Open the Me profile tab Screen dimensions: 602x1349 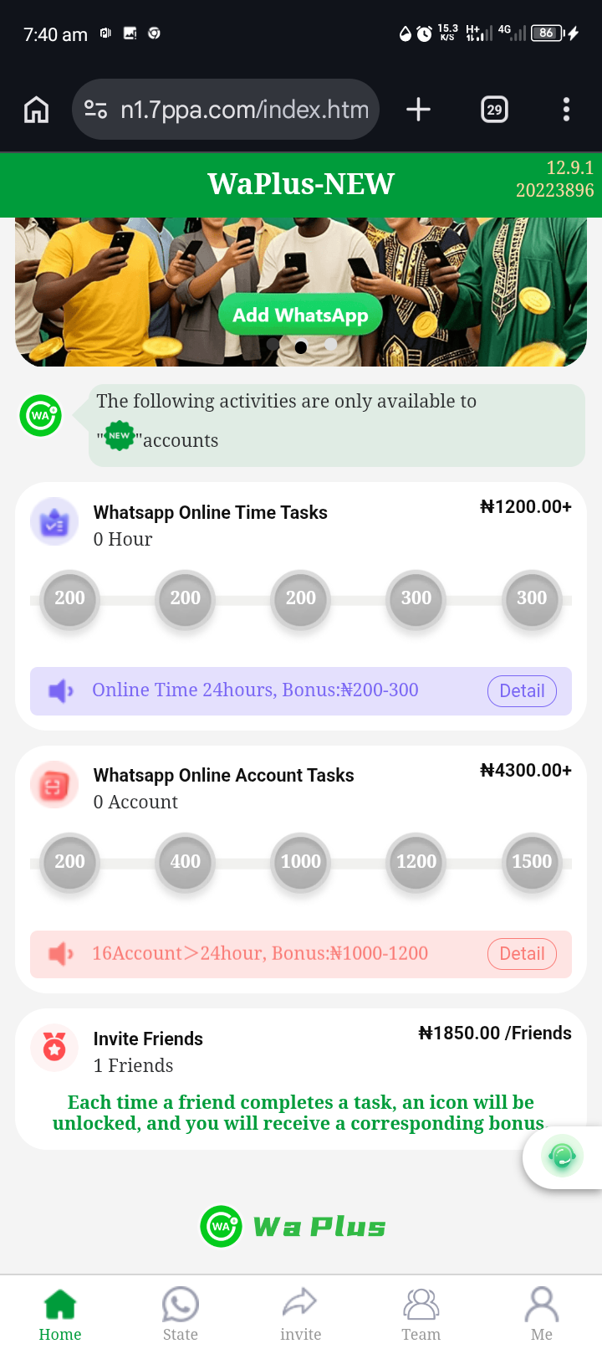click(x=542, y=1314)
